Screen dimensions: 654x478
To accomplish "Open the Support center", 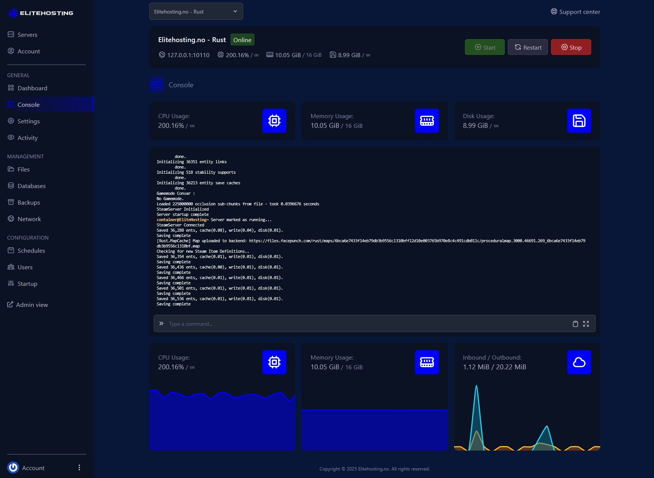I will pyautogui.click(x=575, y=12).
